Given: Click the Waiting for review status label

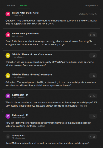Looking at the screenshot, I should tap(87, 14).
